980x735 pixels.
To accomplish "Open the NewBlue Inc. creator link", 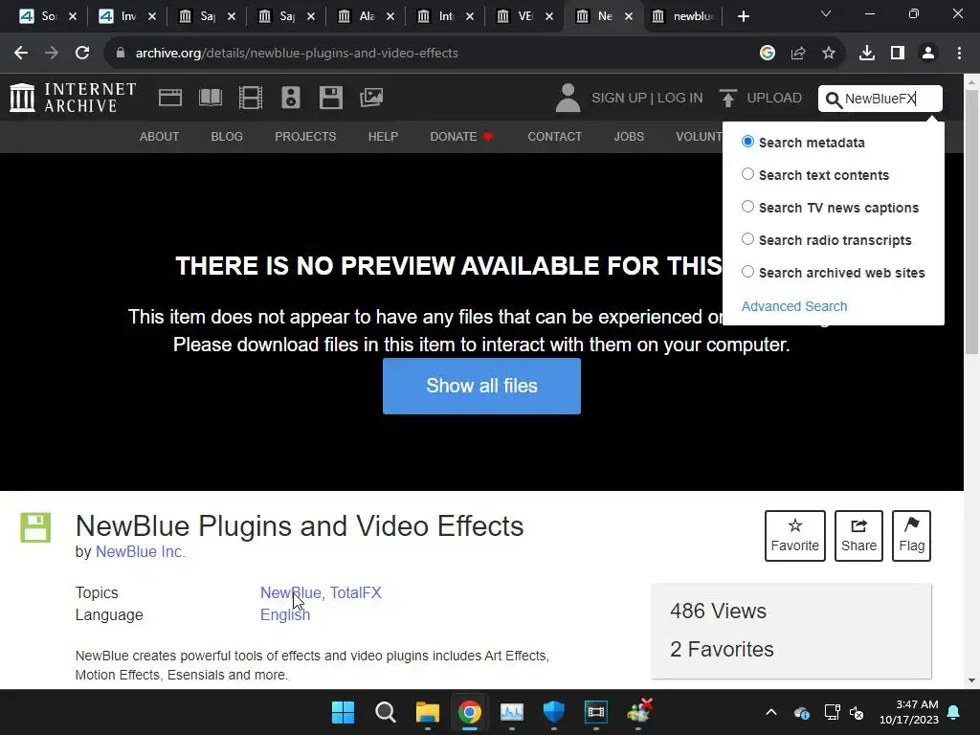I will pos(141,552).
